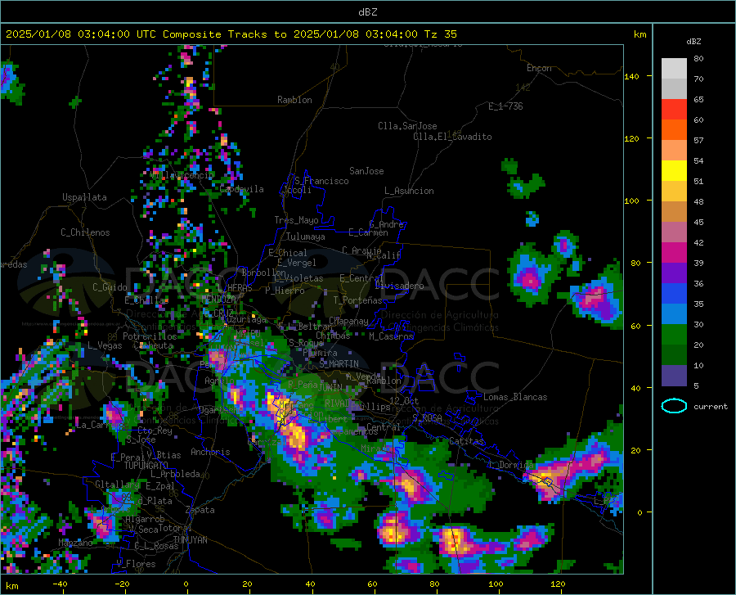The height and width of the screenshot is (595, 736).
Task: Click the 'SanJose' map label
Action: (366, 171)
